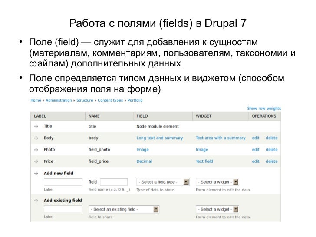Open the Decimal field type link

point(144,161)
